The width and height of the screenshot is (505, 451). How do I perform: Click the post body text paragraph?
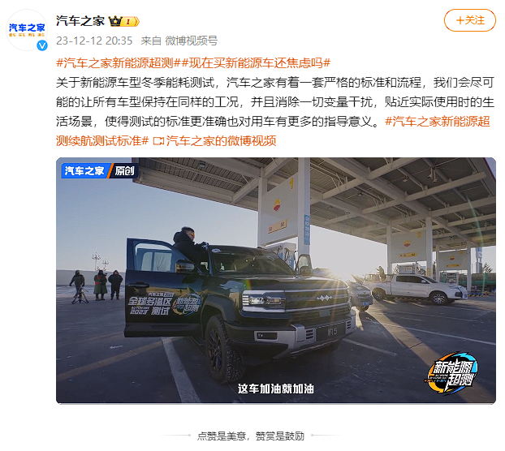pos(275,101)
